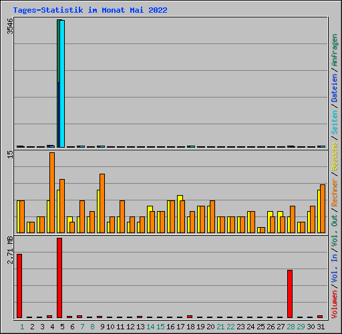
Task: Click the orange Rechner bar for day 9
Action: click(x=102, y=203)
